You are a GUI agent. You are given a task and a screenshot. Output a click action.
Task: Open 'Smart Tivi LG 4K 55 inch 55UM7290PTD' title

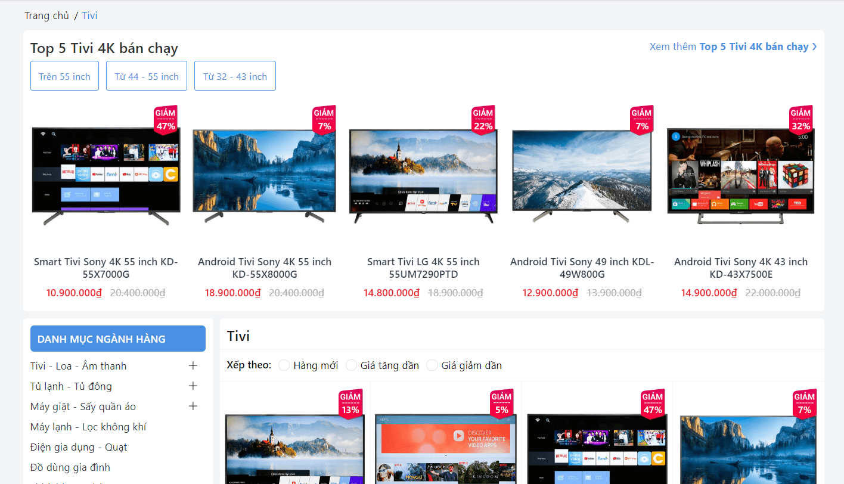pos(423,268)
